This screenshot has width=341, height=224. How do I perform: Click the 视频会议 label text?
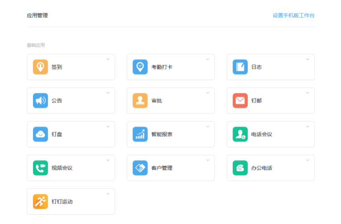coord(62,168)
